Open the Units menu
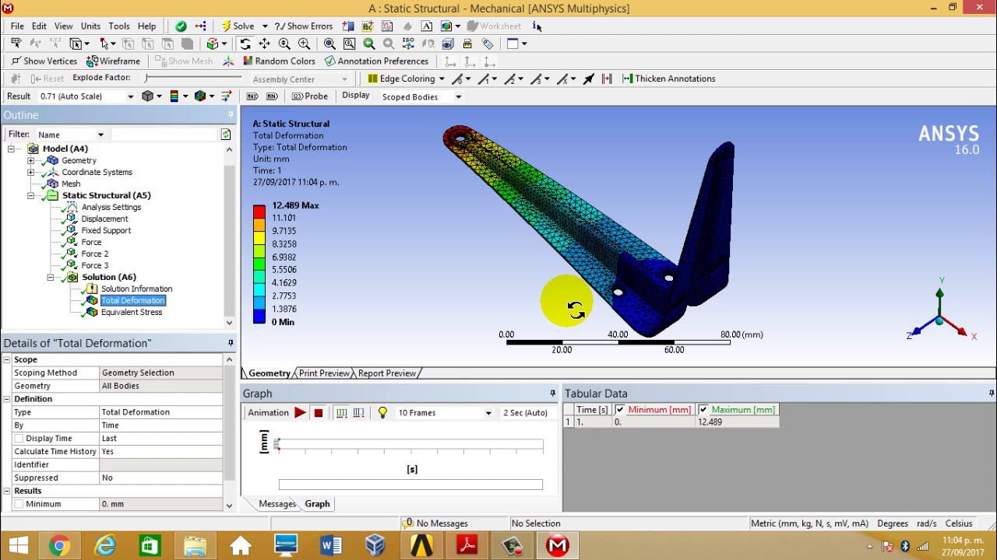The width and height of the screenshot is (997, 560). point(90,26)
